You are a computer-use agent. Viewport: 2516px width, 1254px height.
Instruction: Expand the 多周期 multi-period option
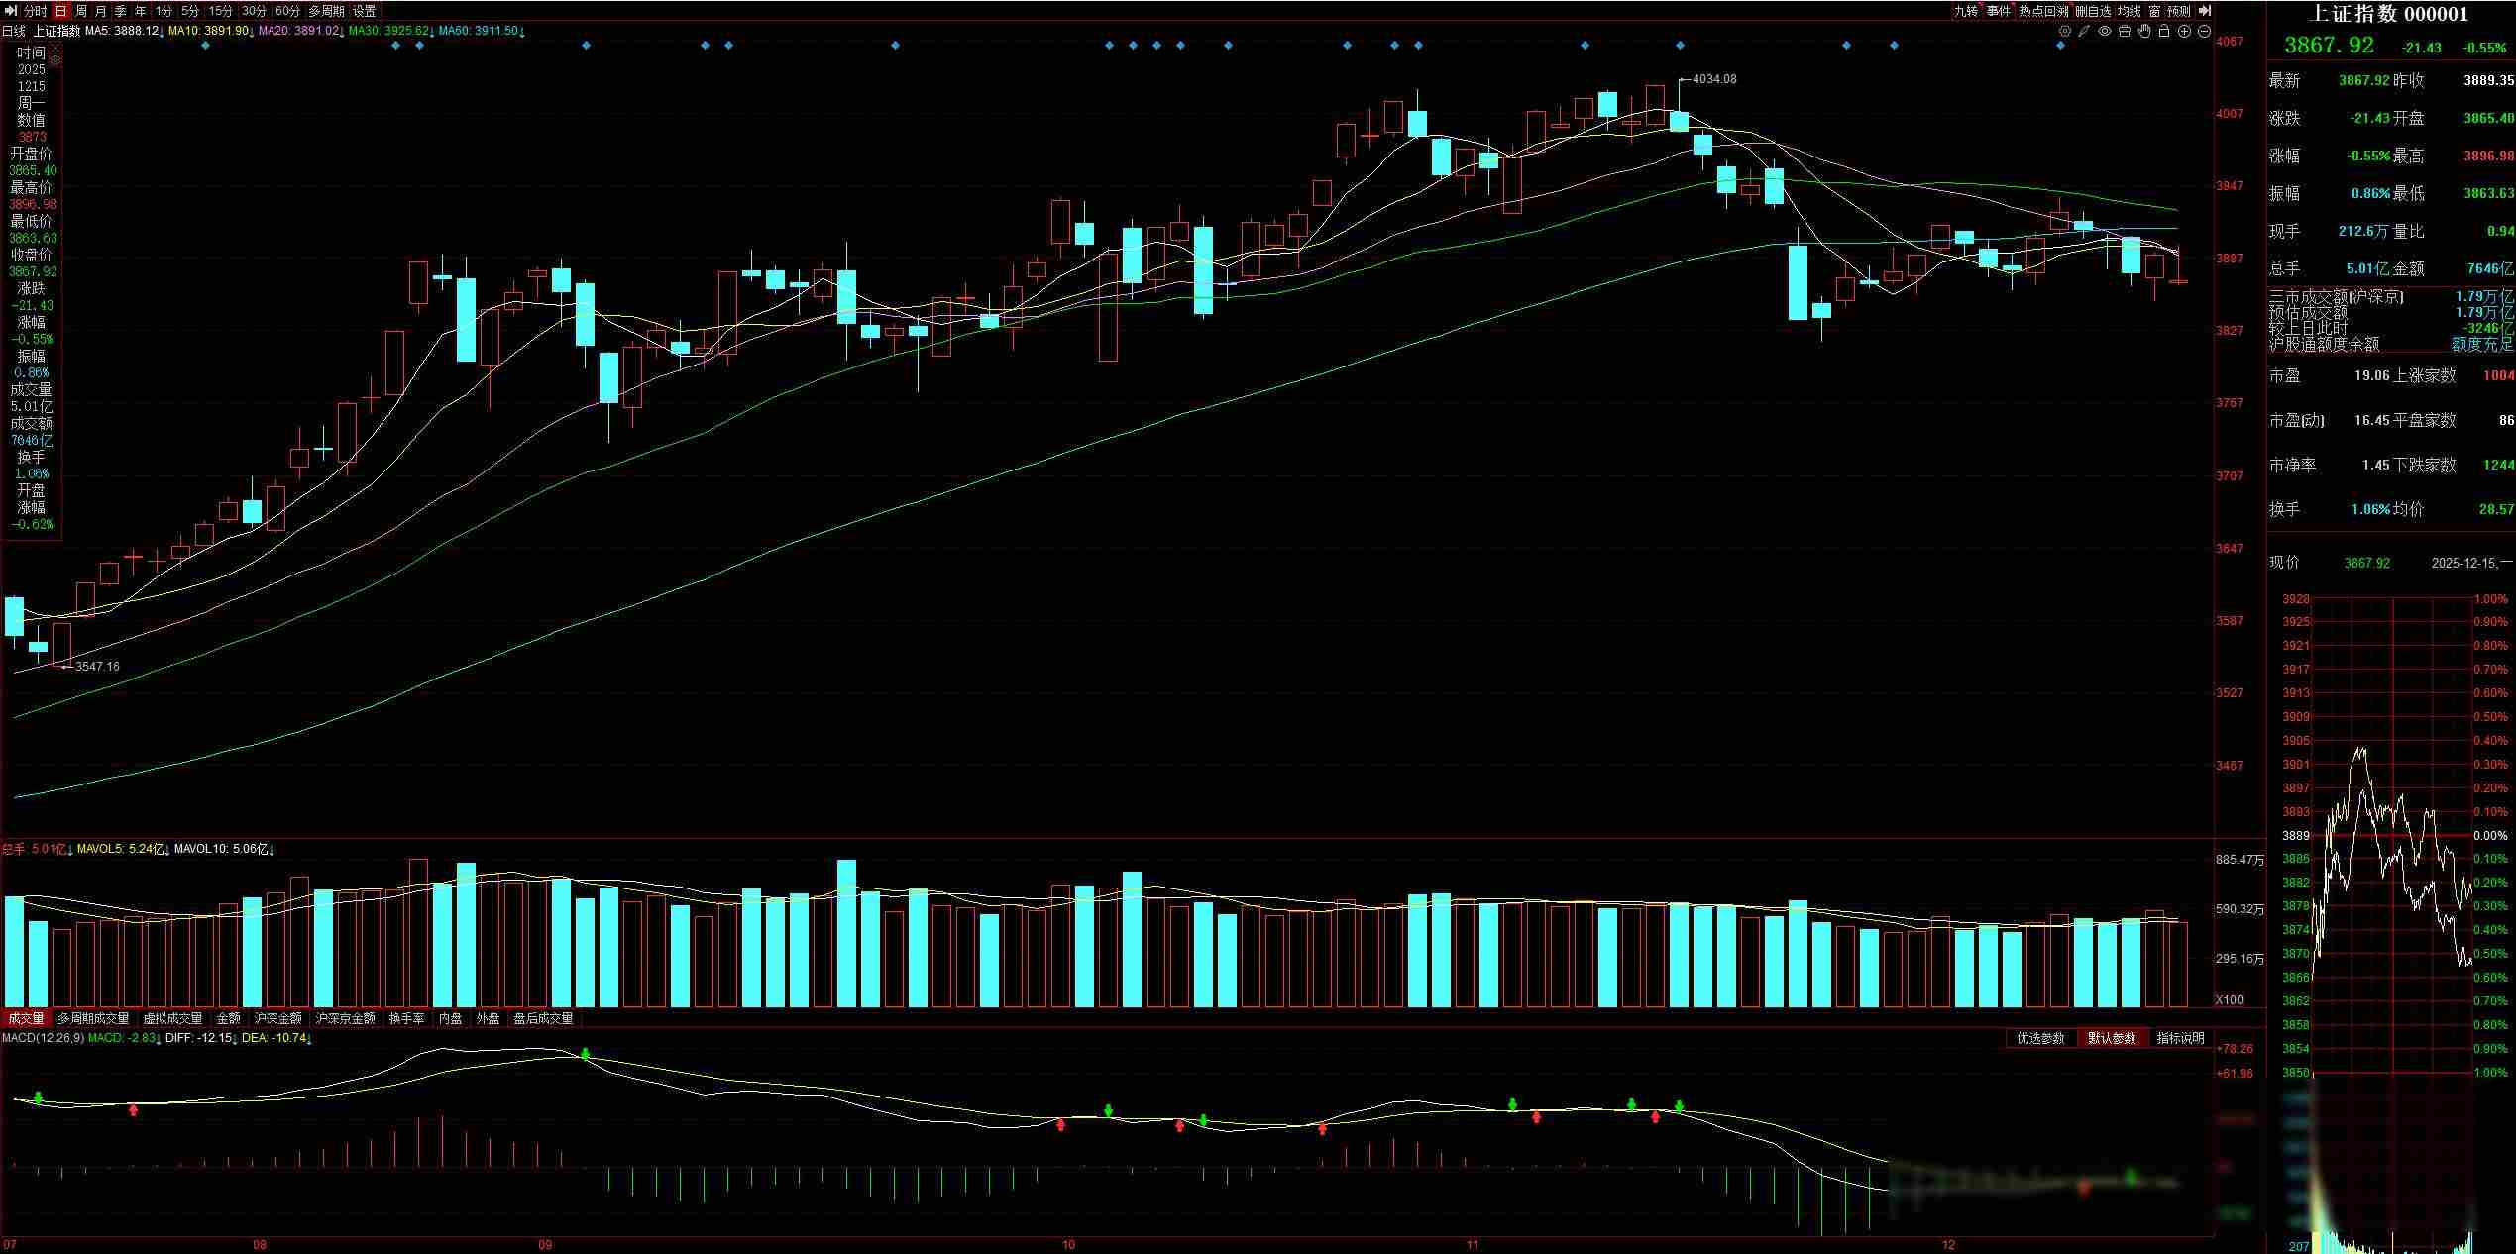tap(326, 11)
